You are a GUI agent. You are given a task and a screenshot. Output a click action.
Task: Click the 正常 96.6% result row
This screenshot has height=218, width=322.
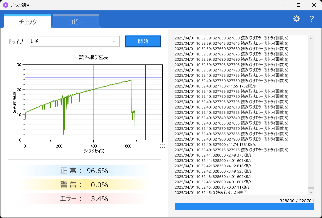(84, 170)
